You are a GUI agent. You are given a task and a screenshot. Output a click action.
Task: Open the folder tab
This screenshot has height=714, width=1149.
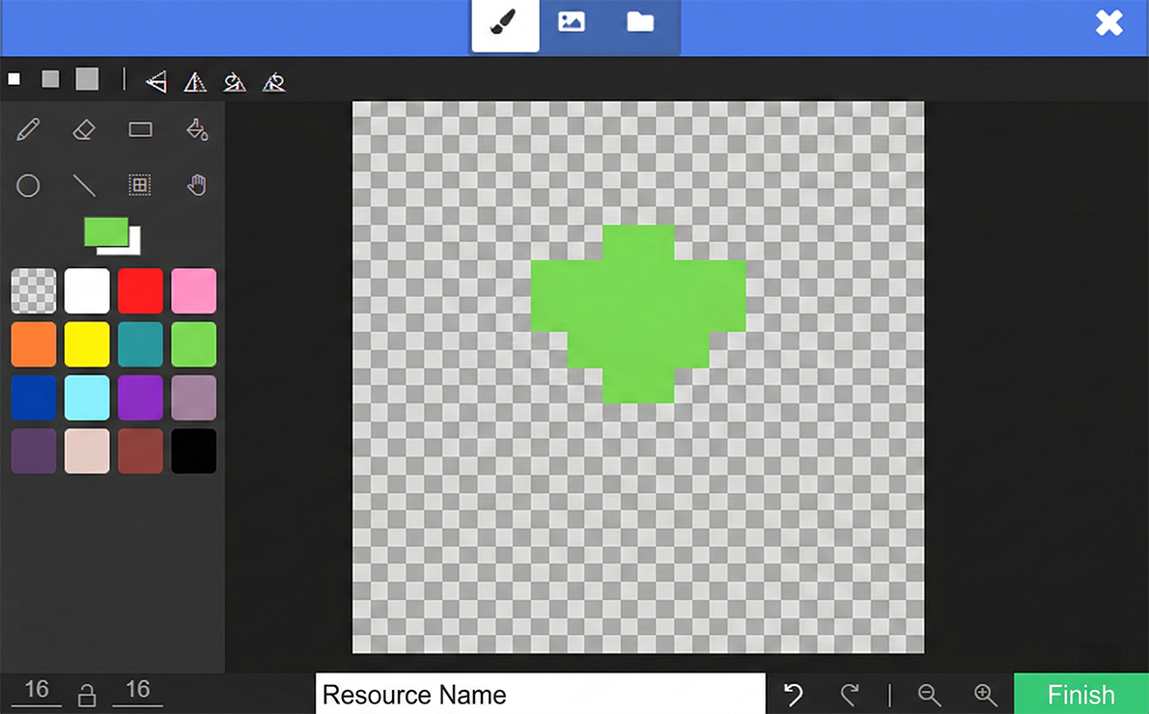click(640, 22)
